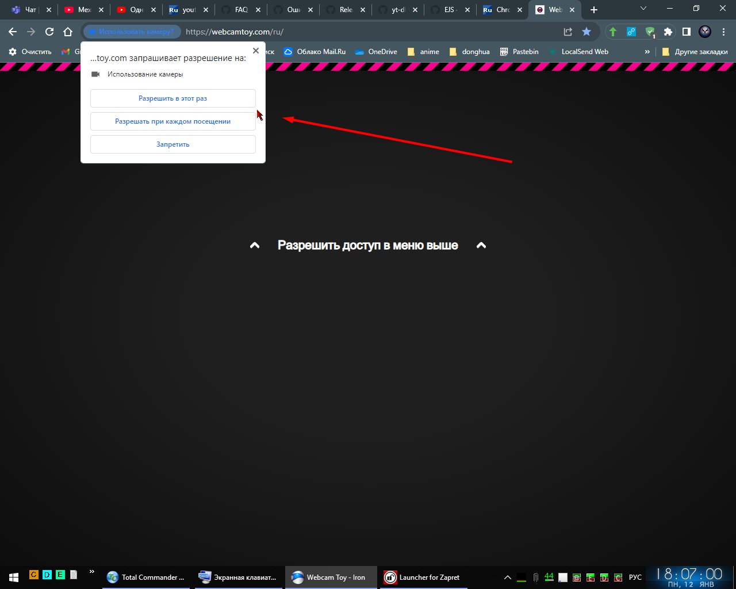Close the camera permission popup
Screen dimensions: 736x589
pyautogui.click(x=256, y=51)
